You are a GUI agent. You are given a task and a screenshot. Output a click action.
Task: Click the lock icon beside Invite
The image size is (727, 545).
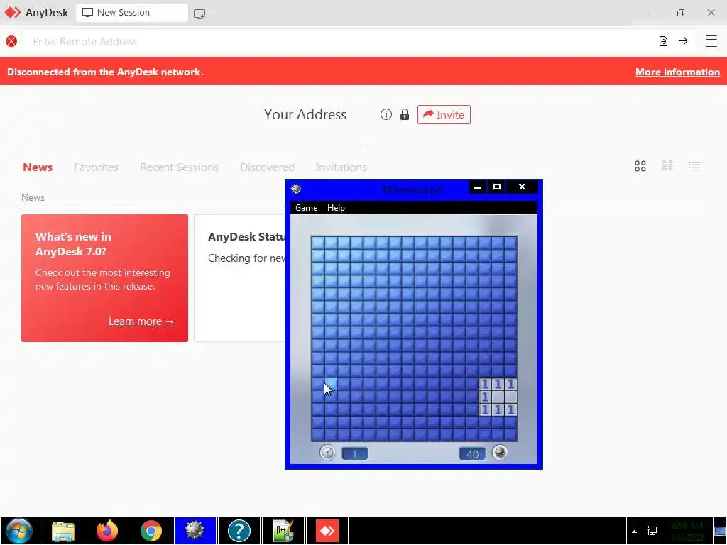point(404,114)
